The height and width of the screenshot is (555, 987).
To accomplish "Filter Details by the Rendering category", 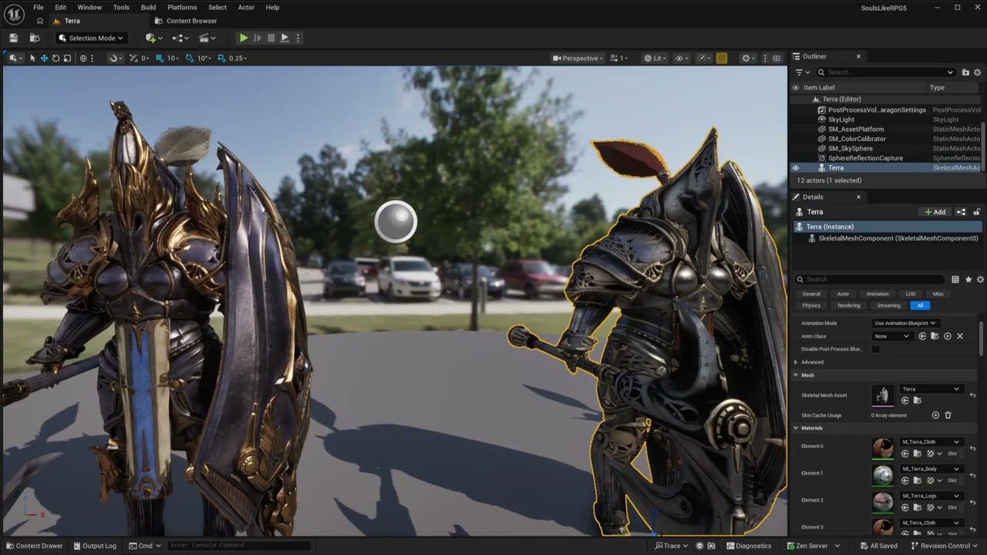I will [849, 305].
